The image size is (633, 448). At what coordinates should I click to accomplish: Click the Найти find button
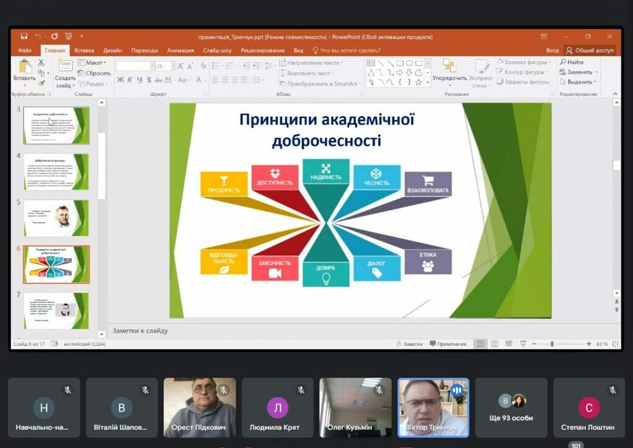coord(572,62)
